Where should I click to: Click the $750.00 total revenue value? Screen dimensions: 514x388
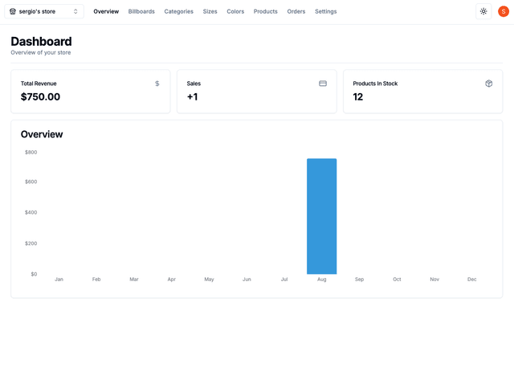click(x=40, y=97)
